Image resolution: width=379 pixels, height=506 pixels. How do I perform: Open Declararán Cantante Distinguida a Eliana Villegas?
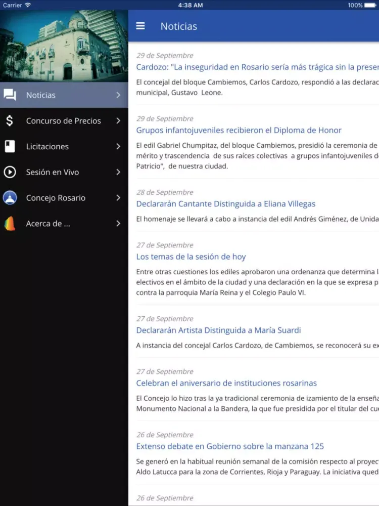coord(225,204)
